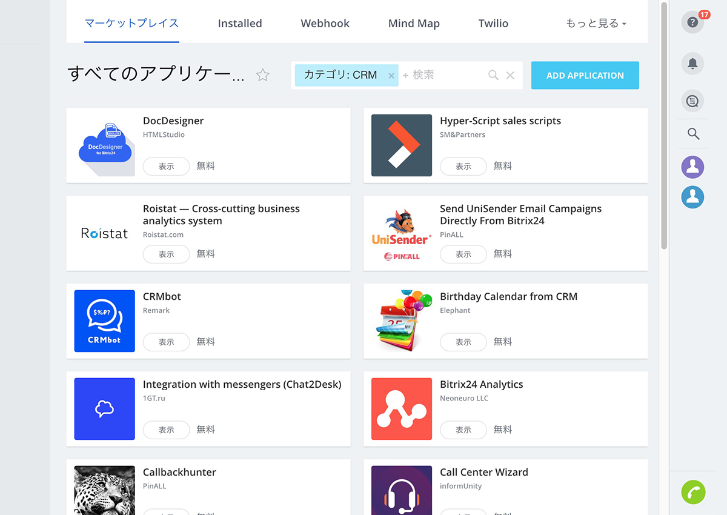Click the Neoneuro LLC developer name

point(464,398)
